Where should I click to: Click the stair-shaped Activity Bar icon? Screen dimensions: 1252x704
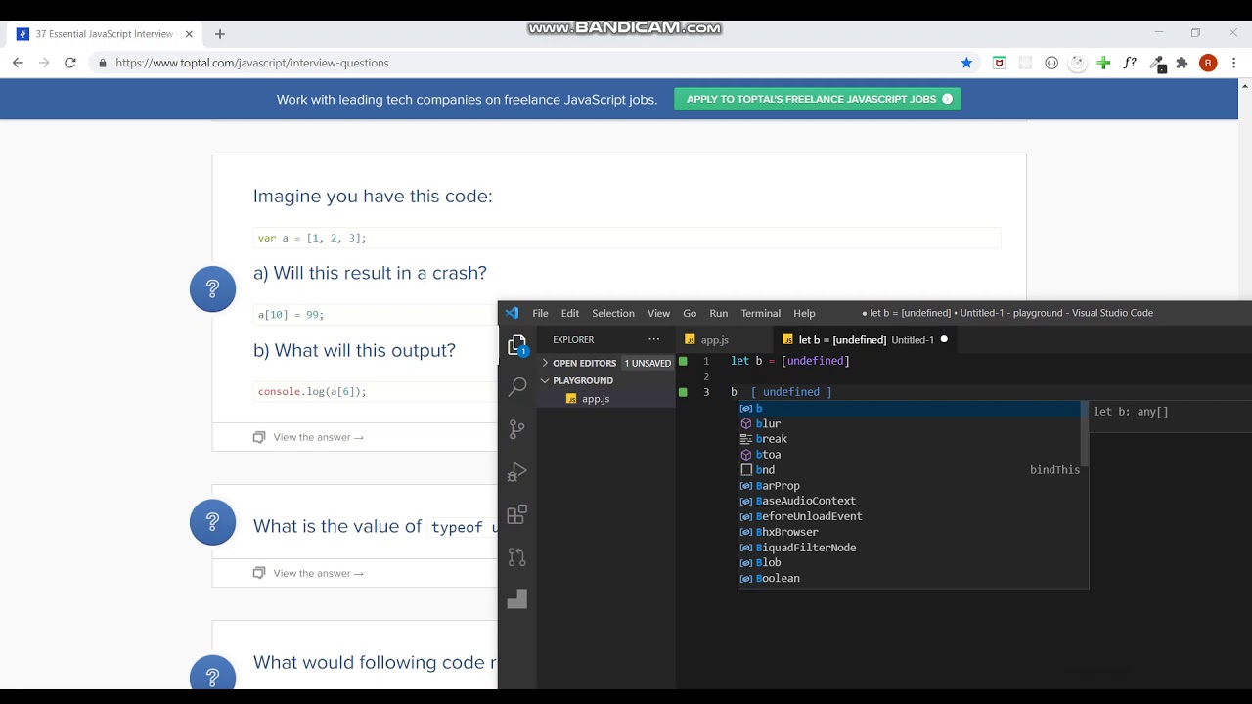(x=517, y=599)
